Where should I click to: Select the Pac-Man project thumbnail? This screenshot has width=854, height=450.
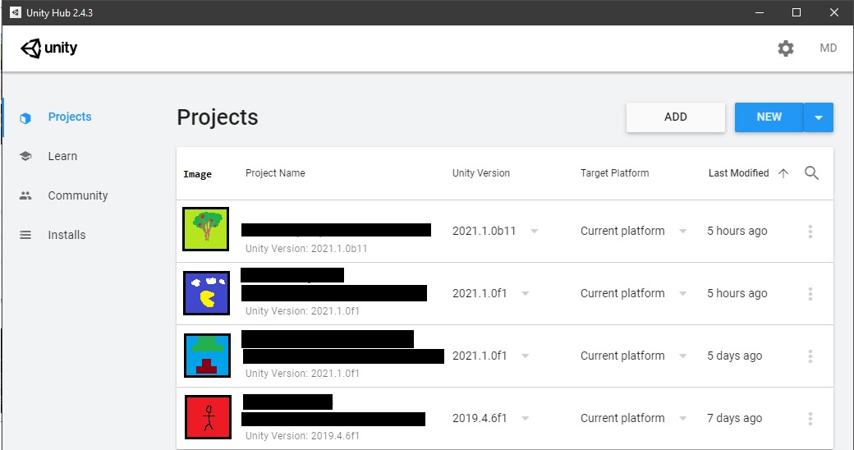[206, 293]
